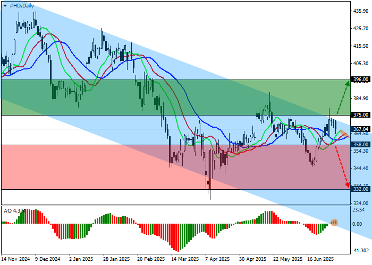Select the 358.00 price level tag
The image size is (372, 265).
click(361, 144)
